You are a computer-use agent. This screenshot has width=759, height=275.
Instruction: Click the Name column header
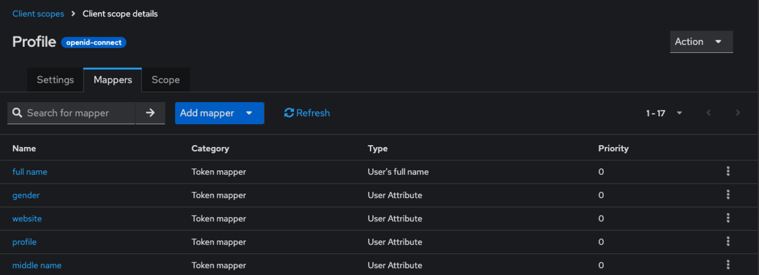pos(24,148)
